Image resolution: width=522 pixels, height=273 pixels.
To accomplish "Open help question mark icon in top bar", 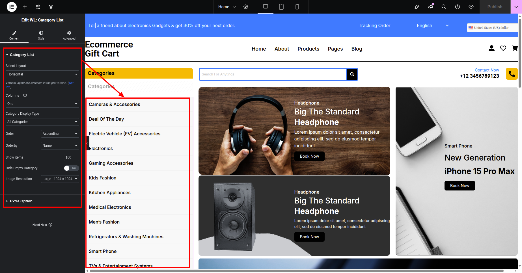I will (x=458, y=7).
